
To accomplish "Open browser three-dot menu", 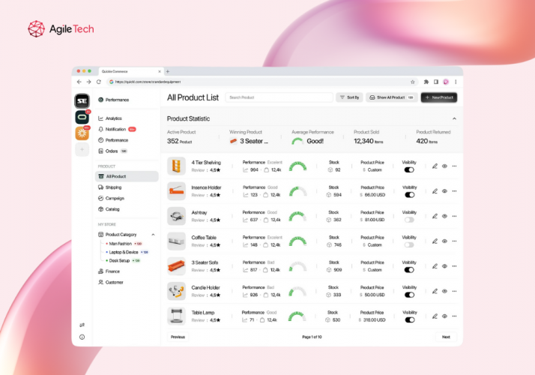I will pyautogui.click(x=456, y=82).
